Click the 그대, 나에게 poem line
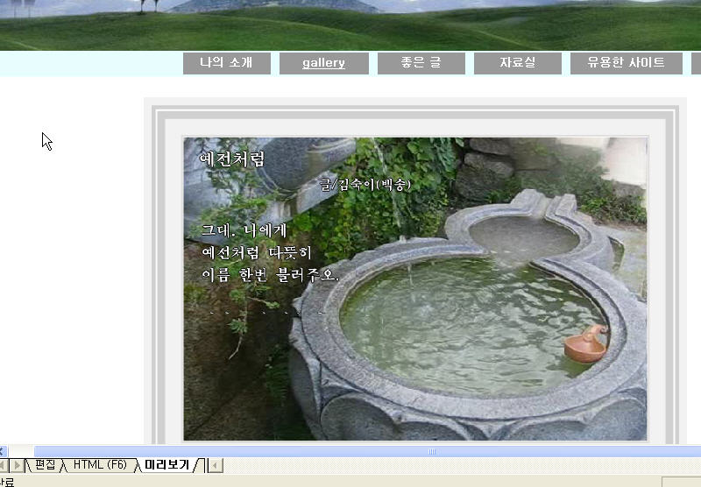 [244, 230]
